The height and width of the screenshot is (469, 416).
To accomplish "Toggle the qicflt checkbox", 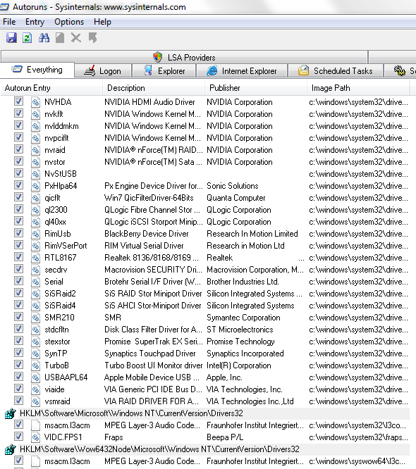I will click(18, 196).
